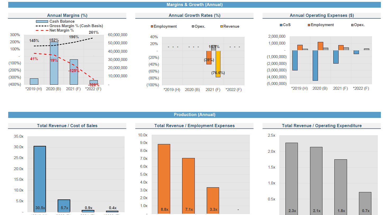
Task: Click the (39%) employment growth label
Action: [x=209, y=60]
